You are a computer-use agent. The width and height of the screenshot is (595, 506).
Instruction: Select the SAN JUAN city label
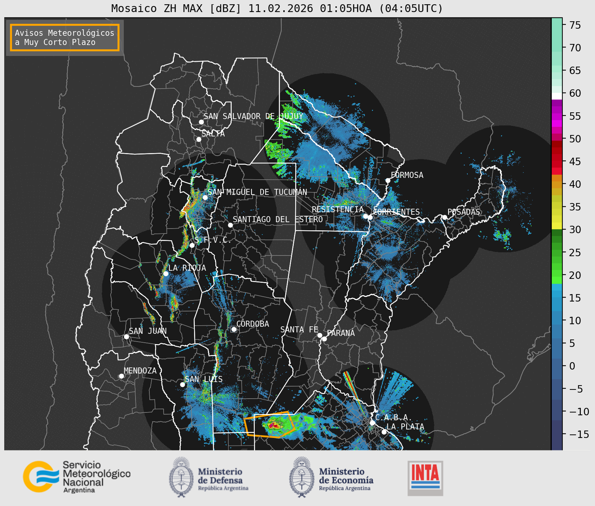click(x=148, y=331)
